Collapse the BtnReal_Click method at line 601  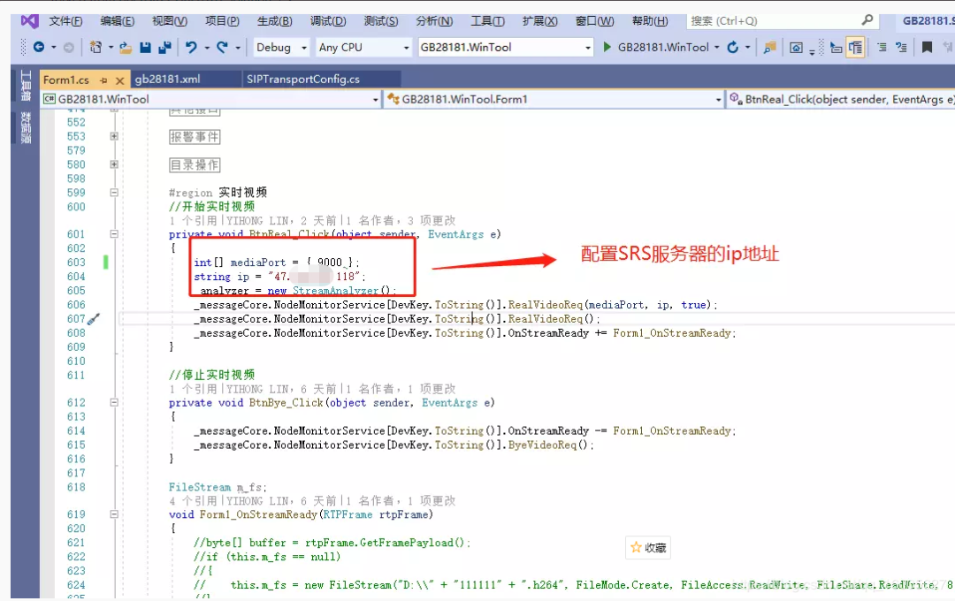(x=114, y=234)
